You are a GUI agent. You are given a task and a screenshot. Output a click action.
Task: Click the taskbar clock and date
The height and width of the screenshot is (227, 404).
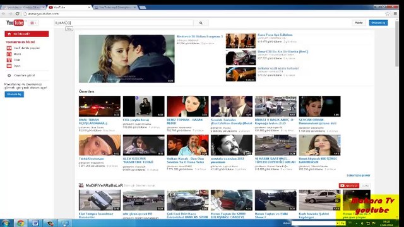(x=386, y=223)
